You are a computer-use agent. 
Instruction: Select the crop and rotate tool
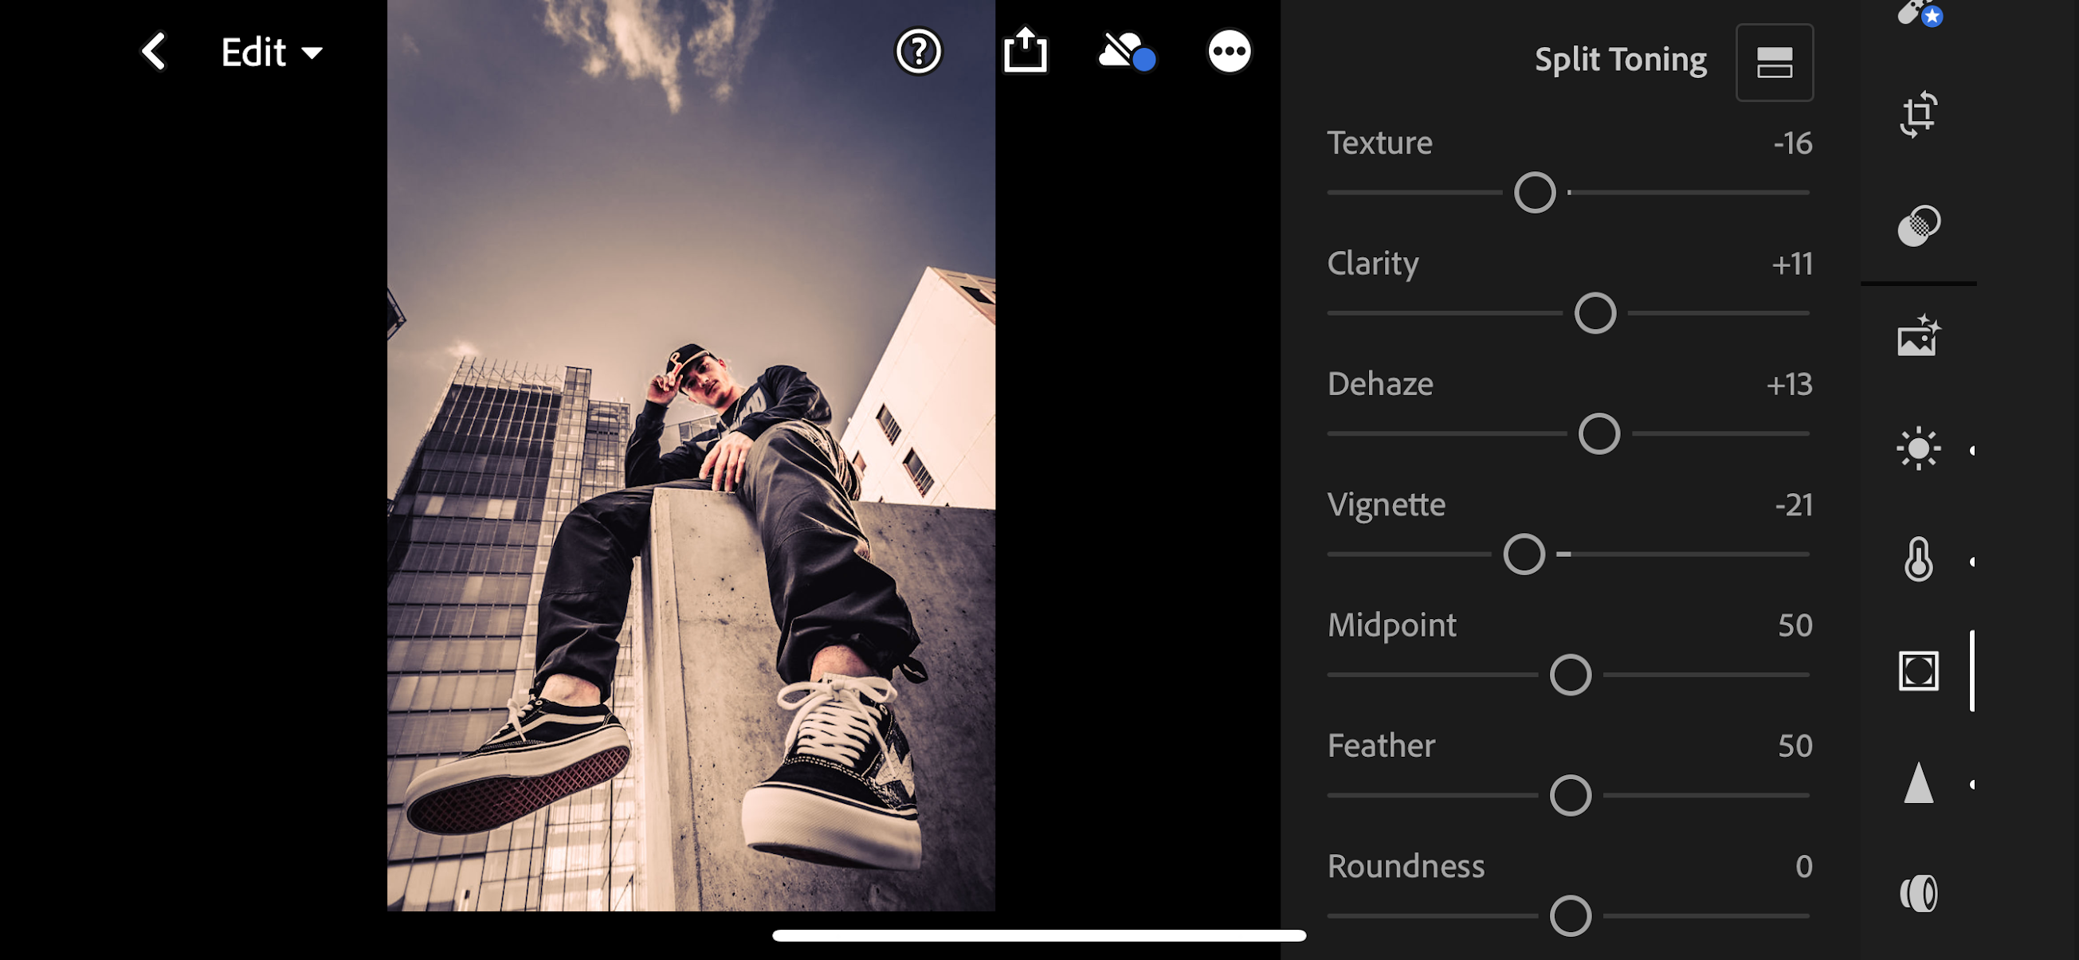pyautogui.click(x=1918, y=114)
